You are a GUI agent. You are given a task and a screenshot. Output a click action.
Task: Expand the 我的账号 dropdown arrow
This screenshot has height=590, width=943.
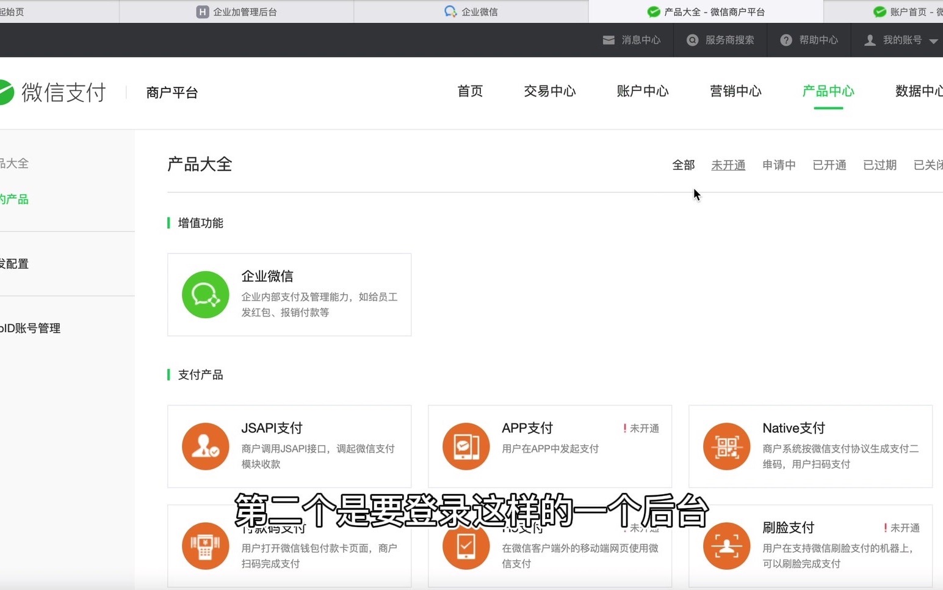[933, 41]
